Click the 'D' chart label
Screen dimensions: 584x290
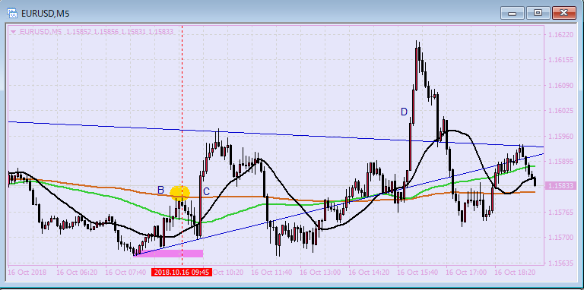(404, 112)
